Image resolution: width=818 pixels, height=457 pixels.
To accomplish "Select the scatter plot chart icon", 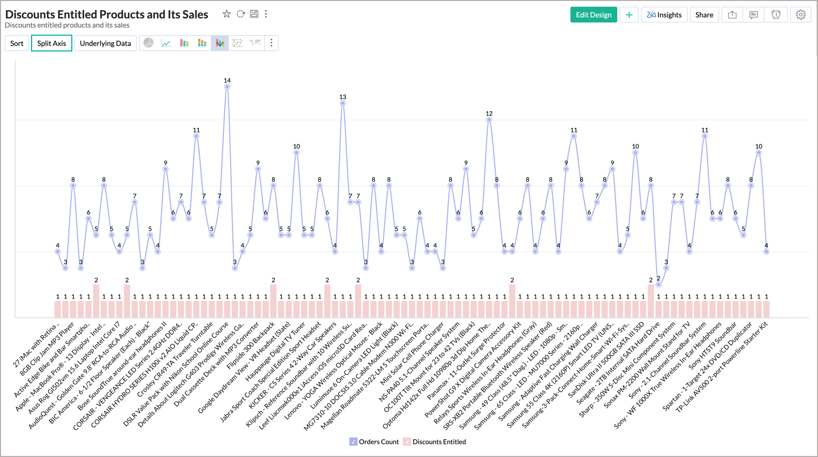I will point(237,43).
